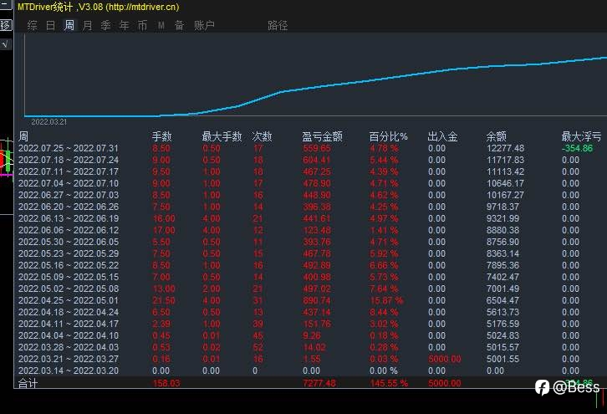This screenshot has height=414, width=607.
Task: Open the 月 monthly tab
Action: (x=88, y=26)
